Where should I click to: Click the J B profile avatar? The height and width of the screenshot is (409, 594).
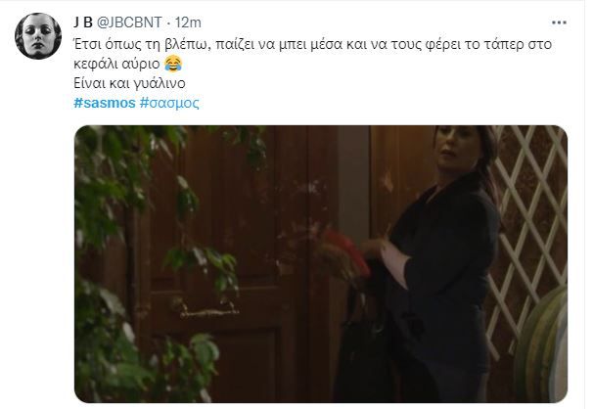[38, 36]
